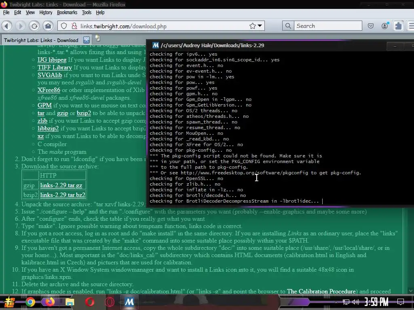
Task: Follow the TIFF Library link
Action: [55, 67]
